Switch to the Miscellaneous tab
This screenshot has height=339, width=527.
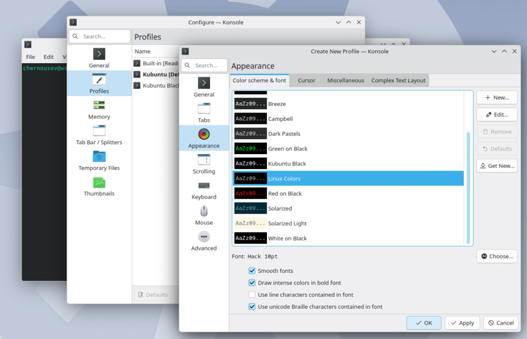click(x=345, y=81)
